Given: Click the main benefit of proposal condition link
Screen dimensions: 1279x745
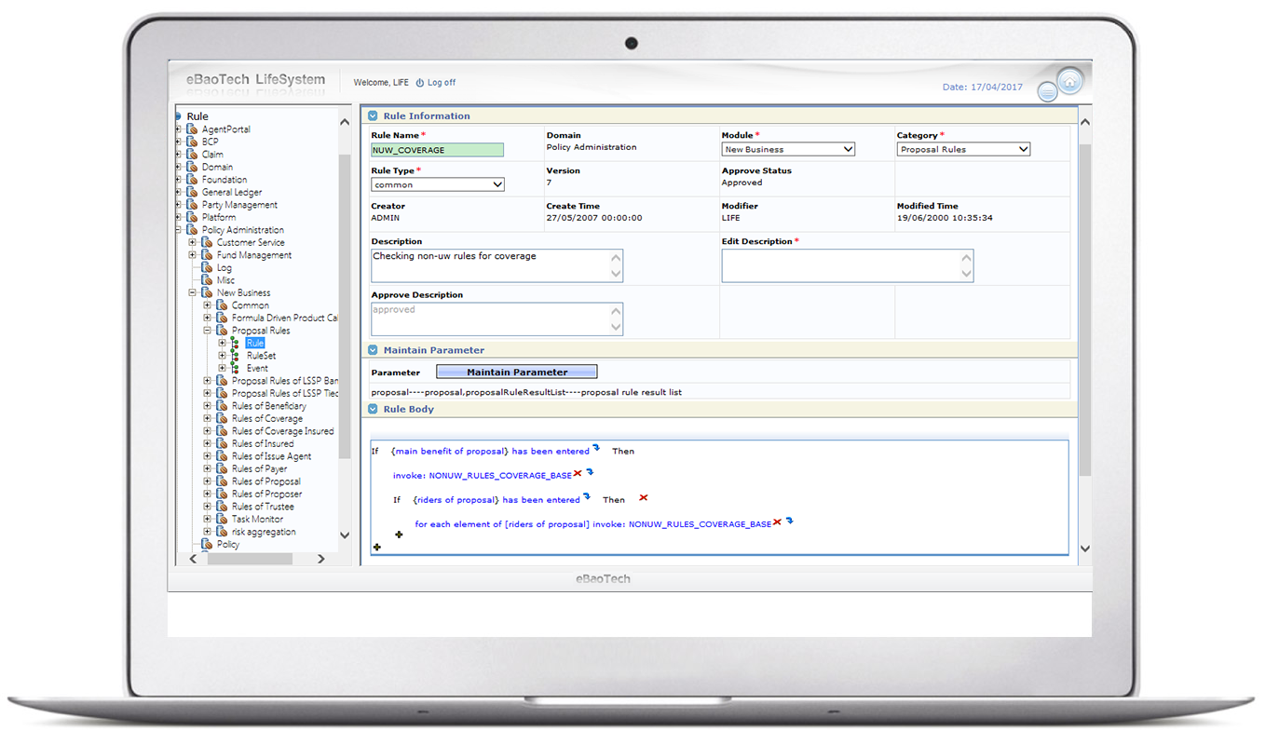Looking at the screenshot, I should pyautogui.click(x=490, y=452).
